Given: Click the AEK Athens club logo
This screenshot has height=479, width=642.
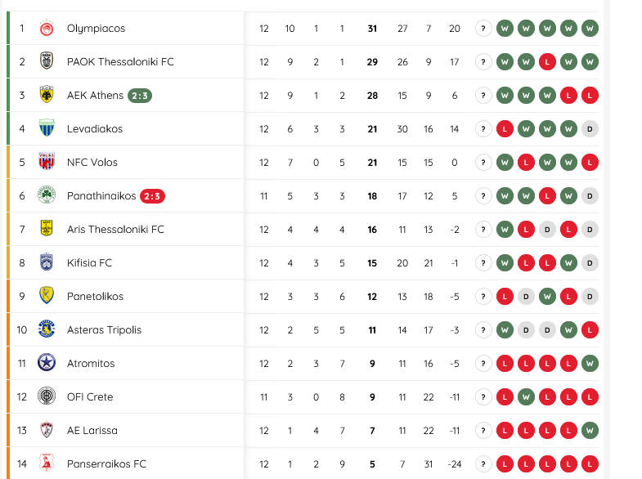Looking at the screenshot, I should (47, 96).
